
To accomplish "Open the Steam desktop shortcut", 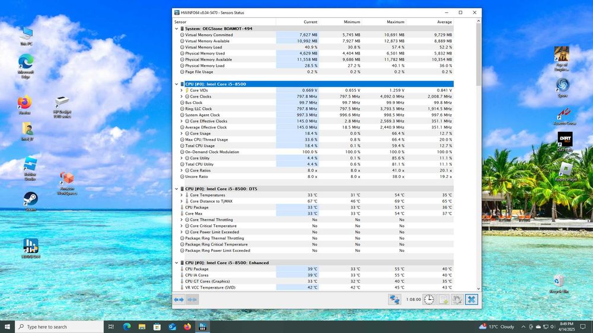I will 30,201.
